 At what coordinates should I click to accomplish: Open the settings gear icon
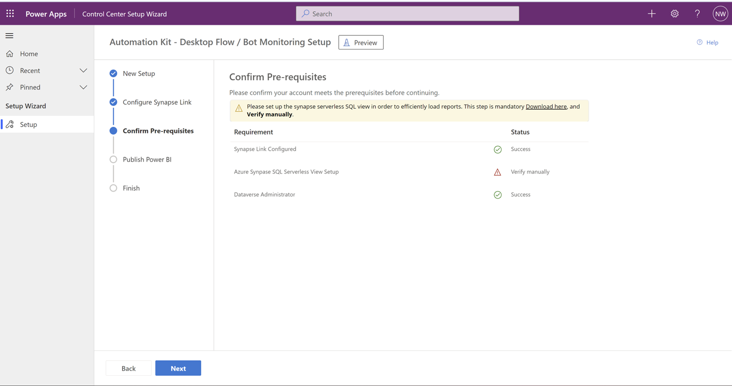pos(675,14)
